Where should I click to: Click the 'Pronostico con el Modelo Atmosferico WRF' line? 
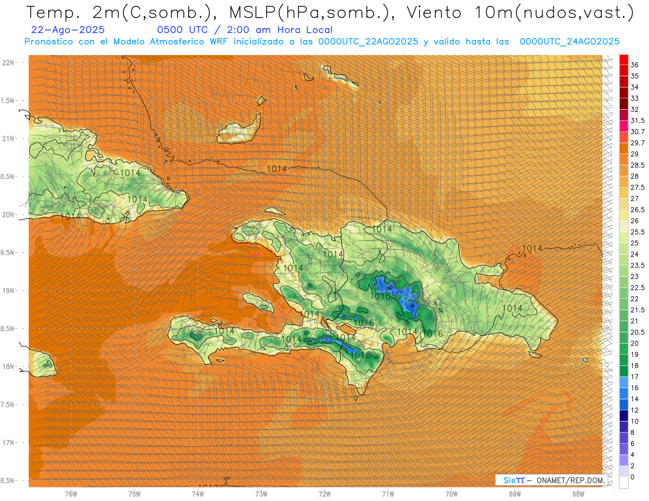click(322, 42)
